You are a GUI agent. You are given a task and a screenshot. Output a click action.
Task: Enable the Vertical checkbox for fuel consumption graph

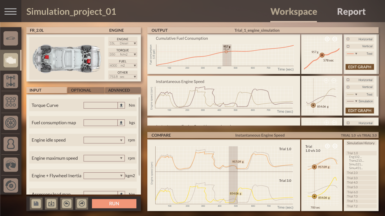pos(348,46)
